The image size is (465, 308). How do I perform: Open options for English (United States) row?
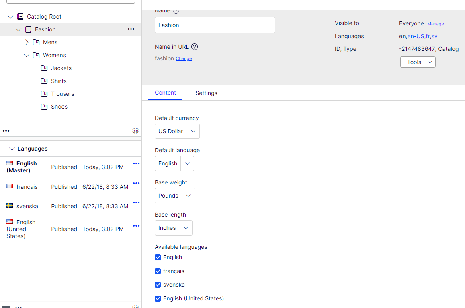pyautogui.click(x=136, y=226)
